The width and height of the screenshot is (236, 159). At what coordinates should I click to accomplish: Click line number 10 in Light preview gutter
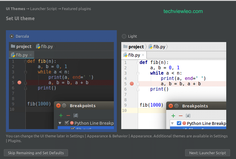pos(124,110)
